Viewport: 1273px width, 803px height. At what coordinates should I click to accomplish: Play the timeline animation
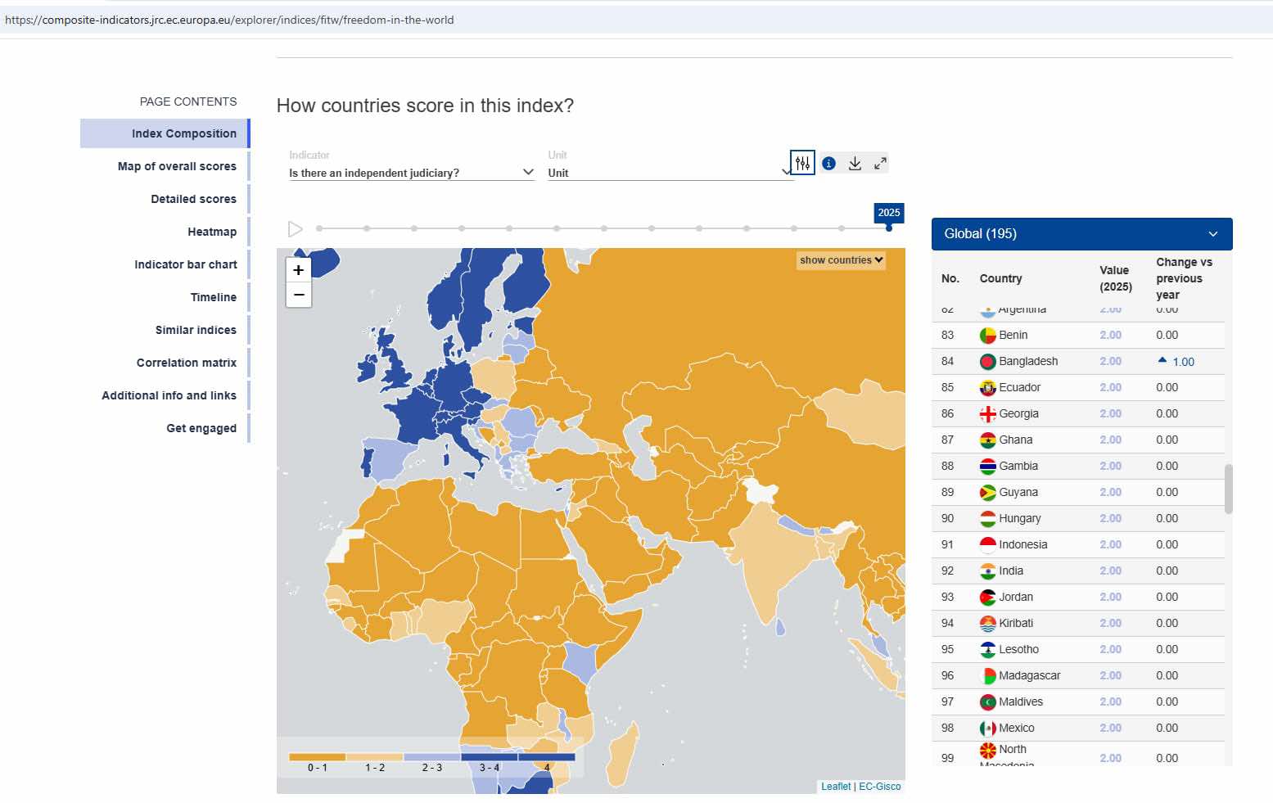pos(296,229)
